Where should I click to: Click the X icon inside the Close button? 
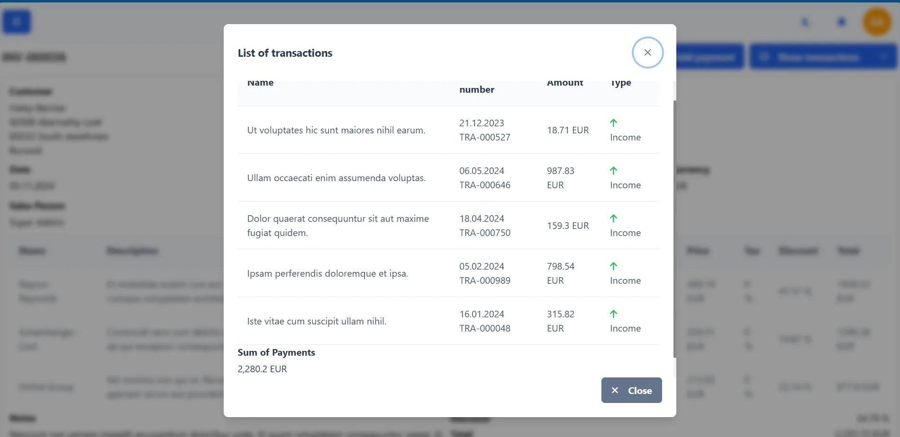(x=615, y=390)
